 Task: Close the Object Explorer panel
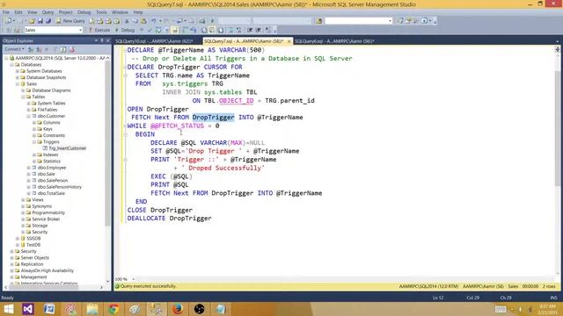click(107, 40)
